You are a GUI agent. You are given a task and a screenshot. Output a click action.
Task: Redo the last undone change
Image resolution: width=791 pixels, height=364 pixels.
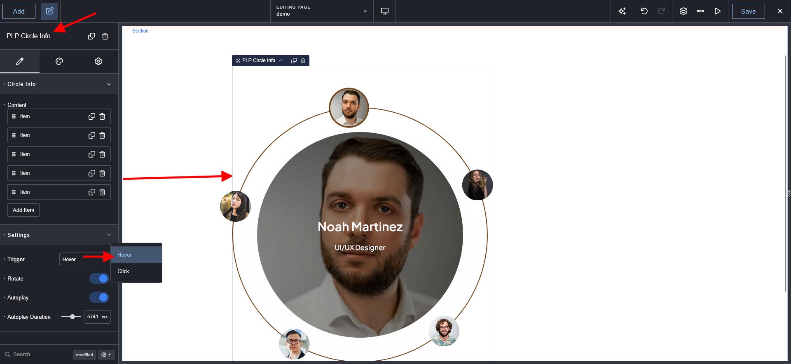pos(661,11)
